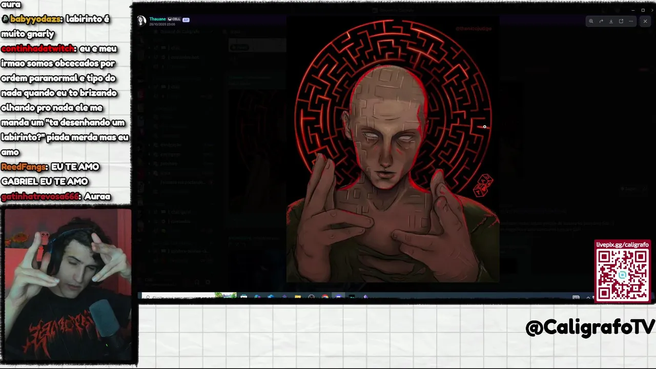Click the AP role badge
The height and width of the screenshot is (369, 656).
pyautogui.click(x=186, y=19)
